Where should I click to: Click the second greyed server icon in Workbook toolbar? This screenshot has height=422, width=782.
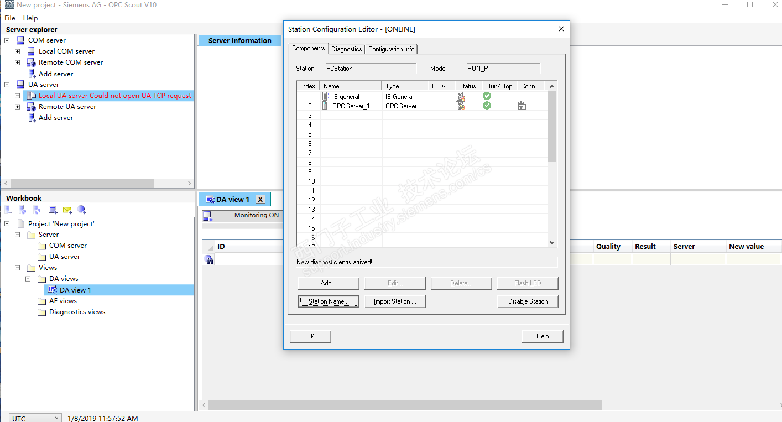click(x=23, y=210)
